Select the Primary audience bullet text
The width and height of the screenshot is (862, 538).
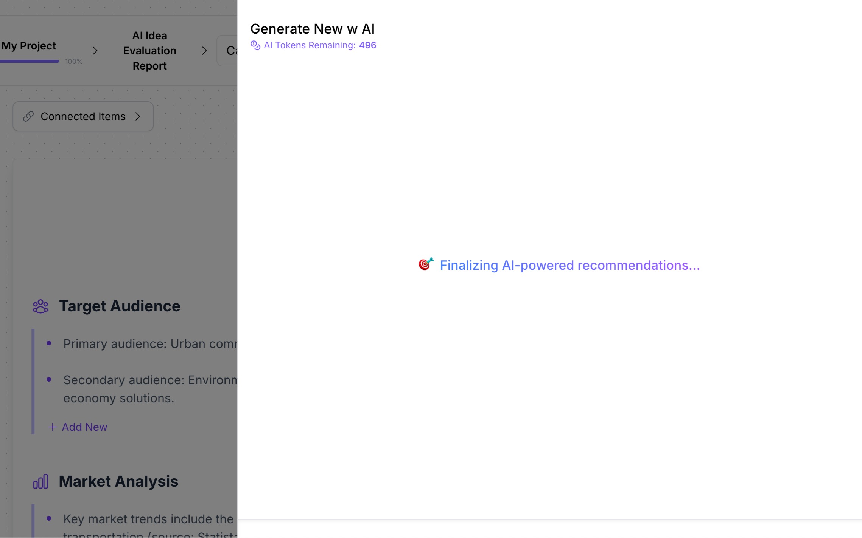[150, 344]
